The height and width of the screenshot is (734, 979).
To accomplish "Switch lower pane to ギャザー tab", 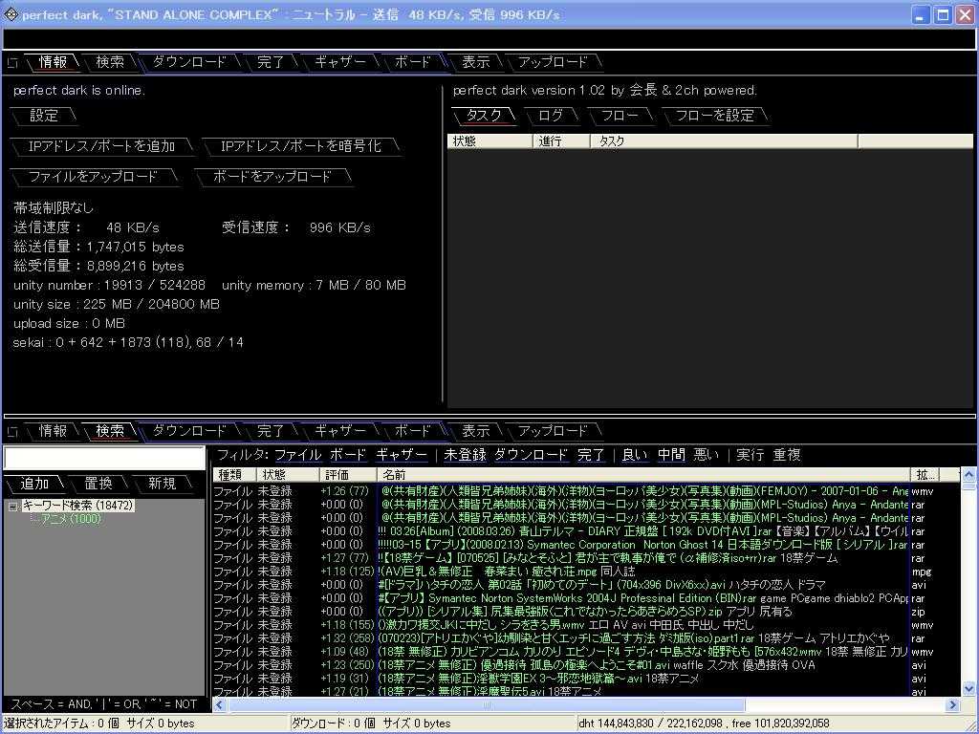I will (340, 431).
